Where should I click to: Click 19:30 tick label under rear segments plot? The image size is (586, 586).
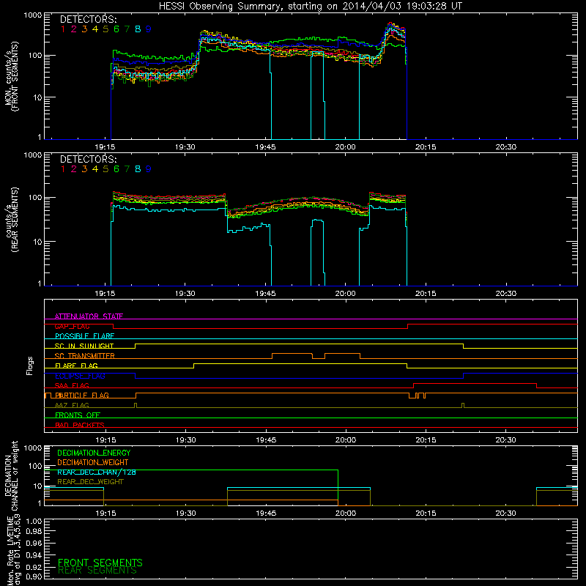(185, 294)
